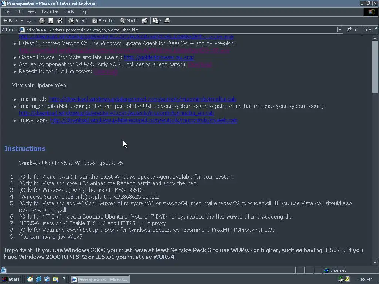Click the Go button next to address
Viewport: 379px width, 284px height.
click(352, 30)
